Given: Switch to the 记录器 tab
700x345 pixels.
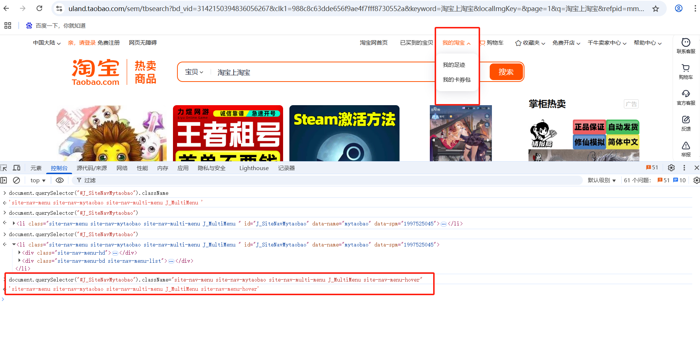Looking at the screenshot, I should click(286, 168).
